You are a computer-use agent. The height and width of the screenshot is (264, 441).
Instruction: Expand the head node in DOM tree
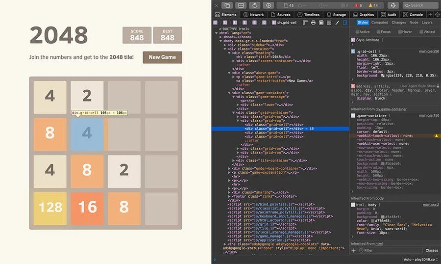(220, 37)
